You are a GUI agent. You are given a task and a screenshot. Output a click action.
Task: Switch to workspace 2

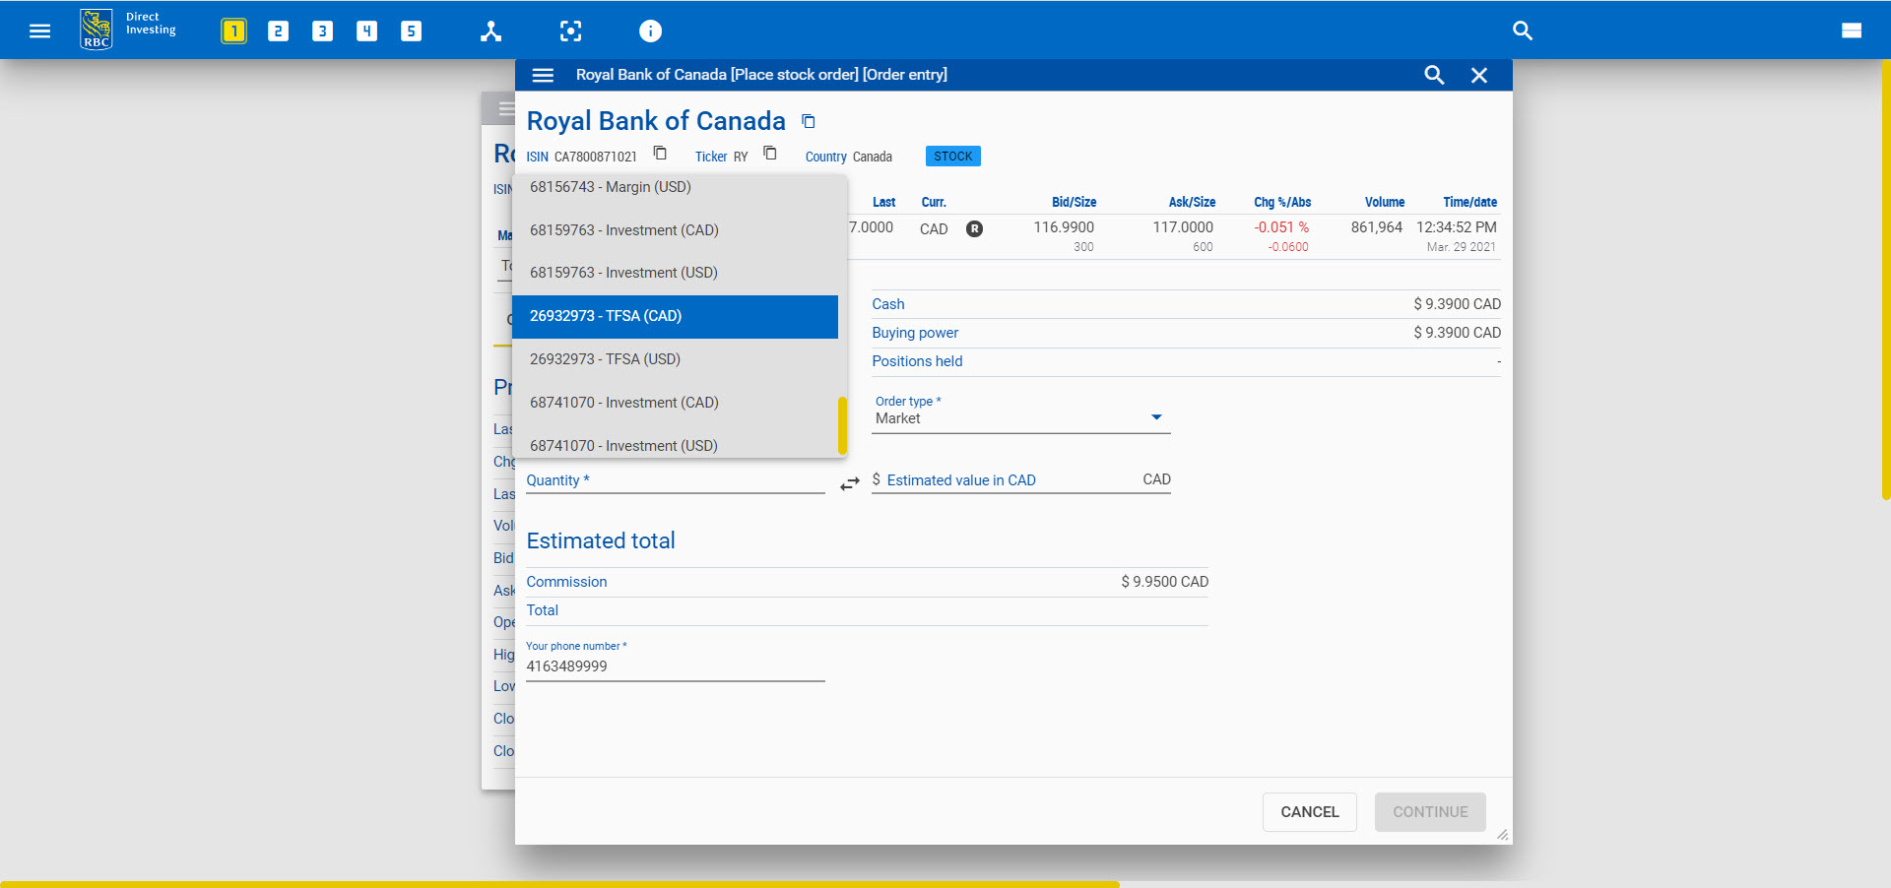pos(278,31)
